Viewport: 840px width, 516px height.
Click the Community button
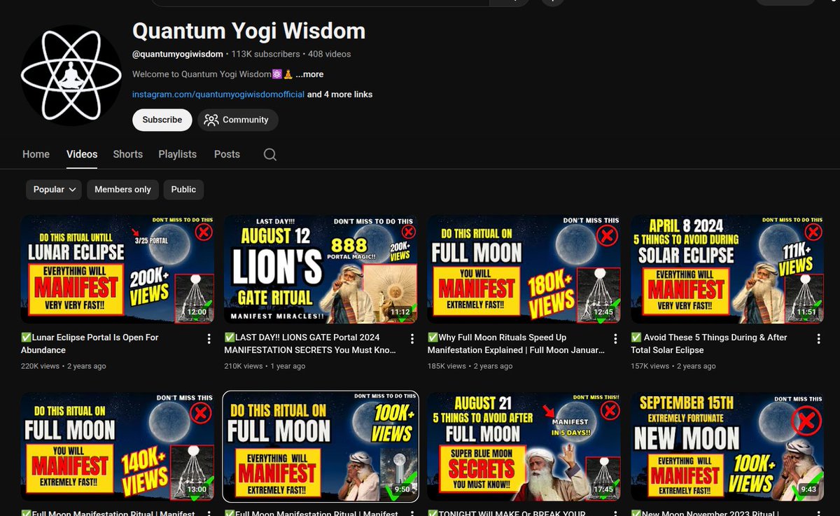coord(237,120)
